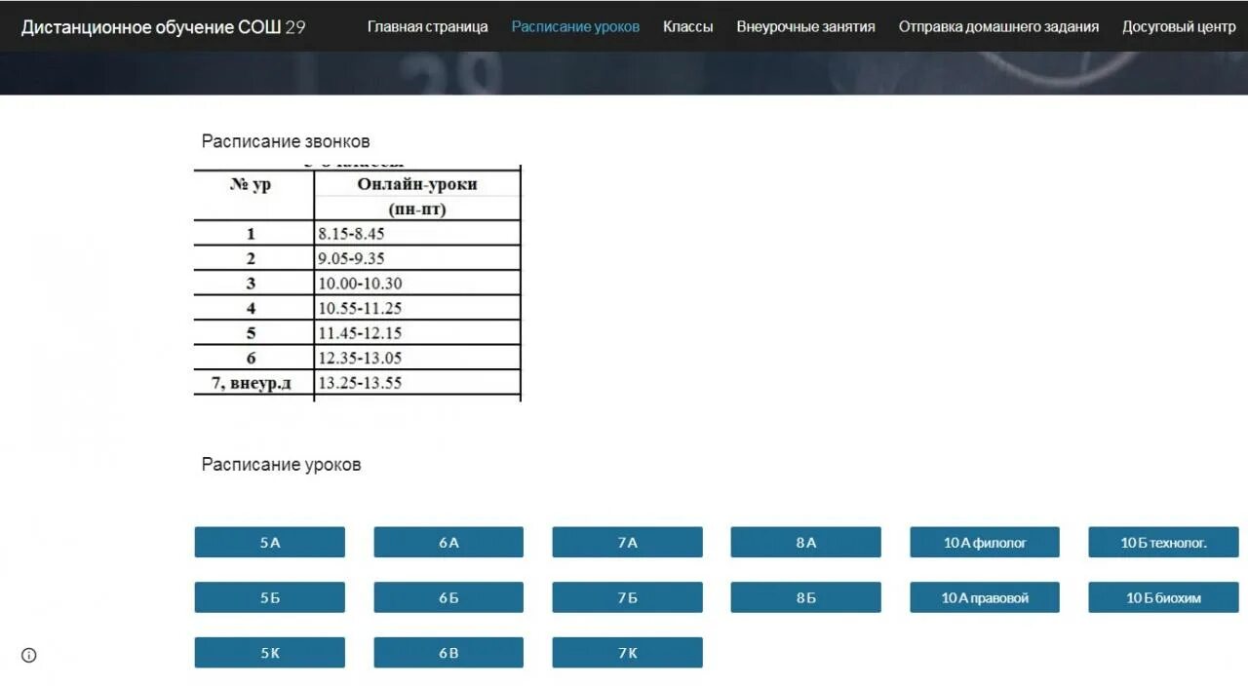This screenshot has height=686, width=1248.
Task: Open schedule for class 6 В
Action: click(448, 653)
